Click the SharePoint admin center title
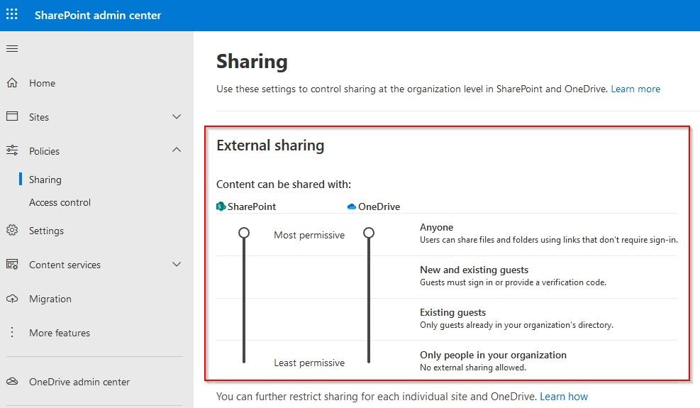Screen dimensions: 700x408 click(98, 15)
